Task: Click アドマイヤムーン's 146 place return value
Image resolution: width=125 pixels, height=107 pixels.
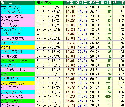Action: click(x=121, y=92)
